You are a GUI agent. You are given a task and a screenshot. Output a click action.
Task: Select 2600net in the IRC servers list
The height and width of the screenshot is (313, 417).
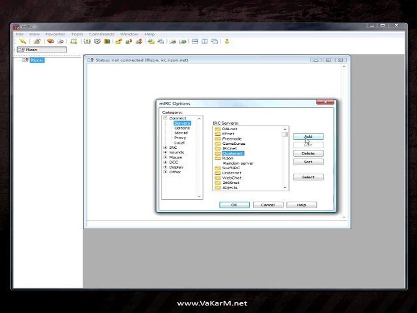tap(231, 183)
